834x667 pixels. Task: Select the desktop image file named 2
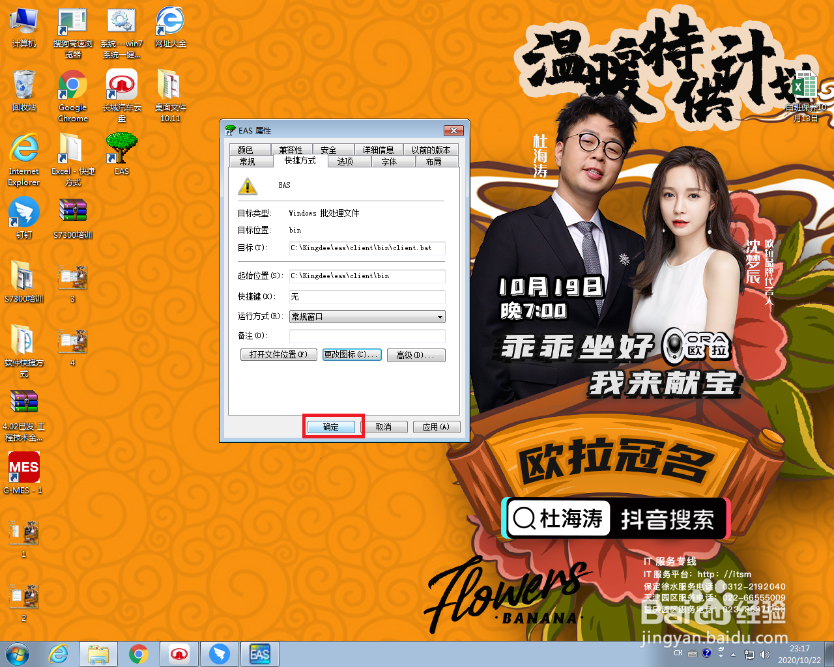pyautogui.click(x=24, y=603)
